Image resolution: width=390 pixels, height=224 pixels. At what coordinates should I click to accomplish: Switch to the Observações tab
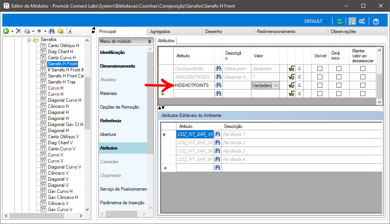click(358, 32)
